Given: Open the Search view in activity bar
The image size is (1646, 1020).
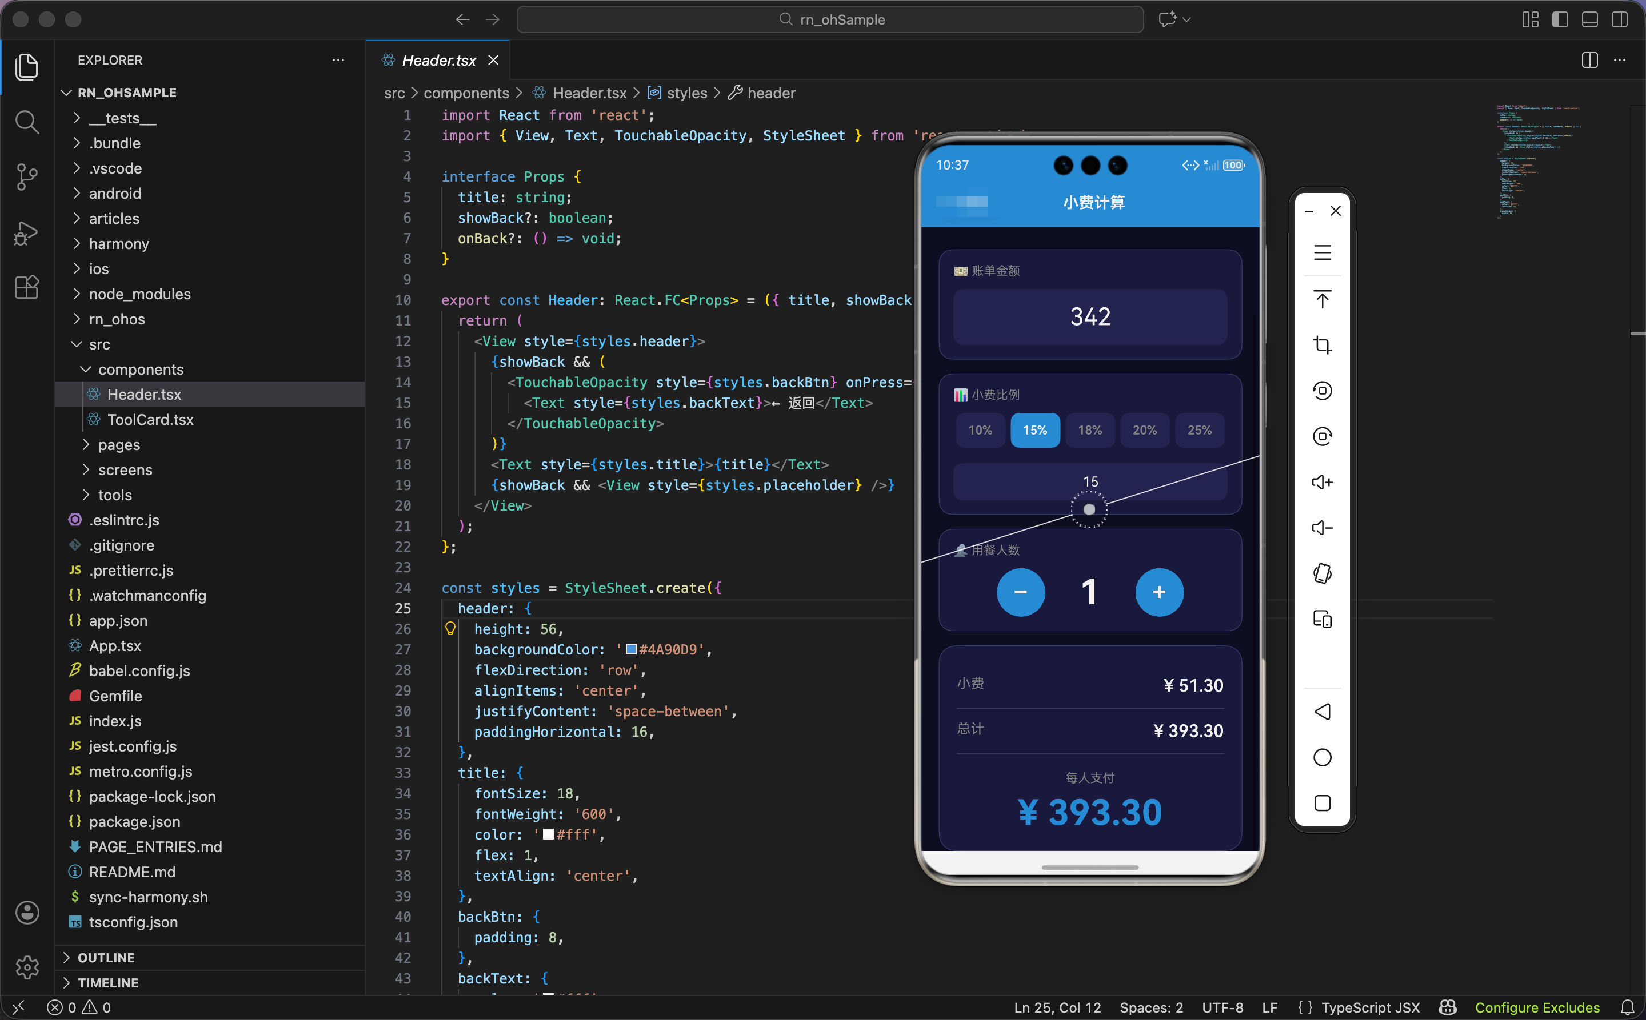Looking at the screenshot, I should (x=26, y=122).
